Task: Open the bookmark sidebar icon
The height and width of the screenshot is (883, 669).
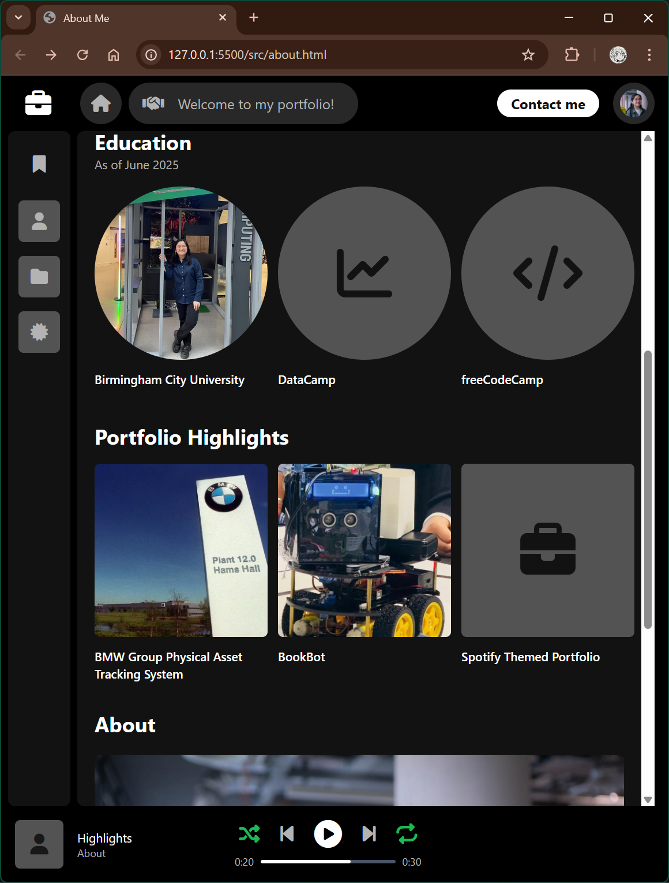Action: click(39, 164)
